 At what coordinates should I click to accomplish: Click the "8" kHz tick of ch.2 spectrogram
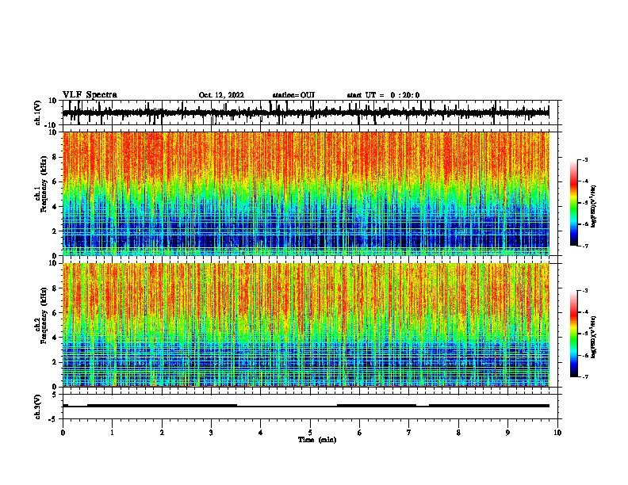(x=56, y=288)
